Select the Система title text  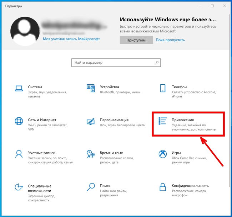35,87
